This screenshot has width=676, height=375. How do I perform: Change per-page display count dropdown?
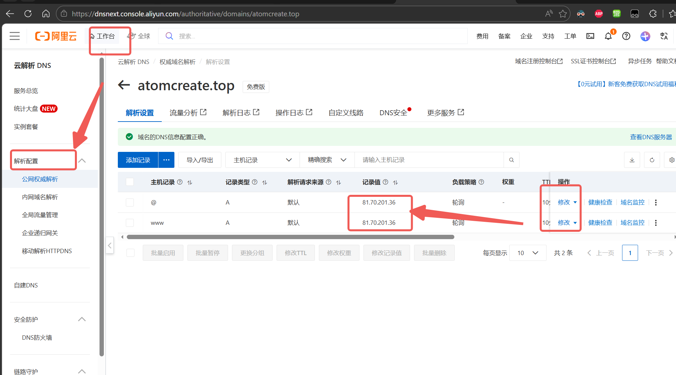[528, 253]
